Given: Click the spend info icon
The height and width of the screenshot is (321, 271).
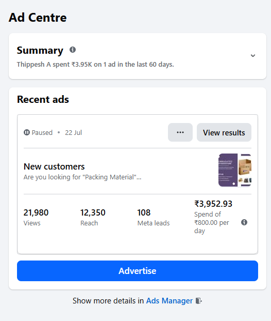Looking at the screenshot, I should click(244, 222).
